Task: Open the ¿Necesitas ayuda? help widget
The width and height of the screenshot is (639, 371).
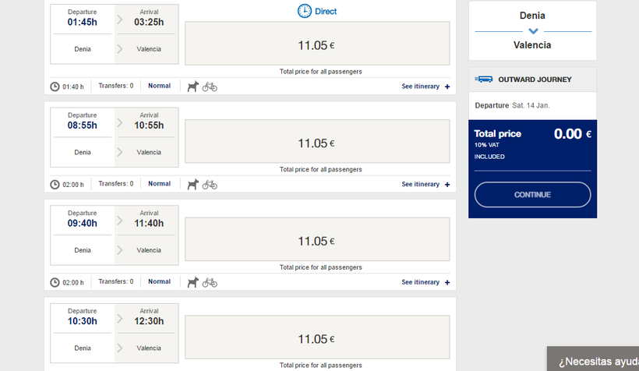Action: [x=597, y=362]
